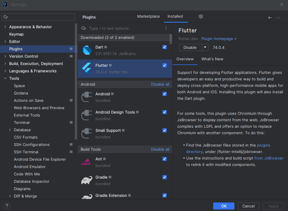Viewport: 288px width, 211px height.
Task: Open the help question mark icon
Action: point(6,206)
